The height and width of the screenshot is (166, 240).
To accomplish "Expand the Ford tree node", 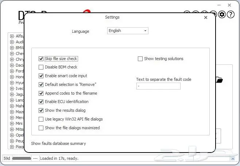I will (12, 71).
